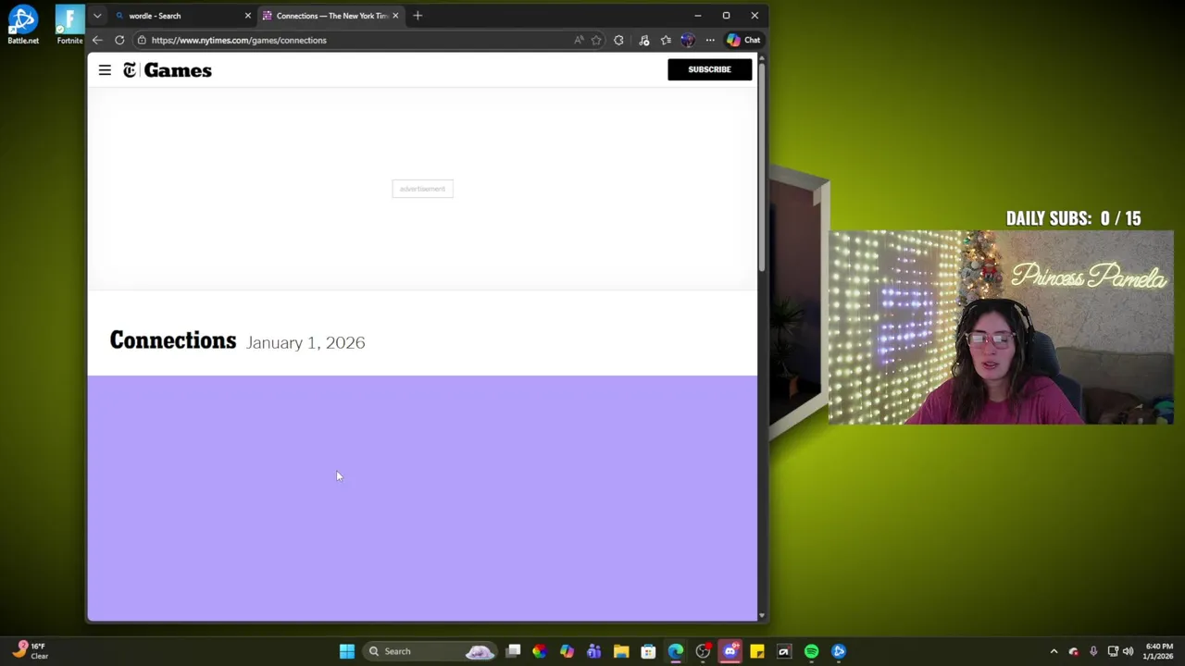This screenshot has width=1185, height=666.
Task: Click the Read aloud icon in address bar
Action: (x=579, y=40)
